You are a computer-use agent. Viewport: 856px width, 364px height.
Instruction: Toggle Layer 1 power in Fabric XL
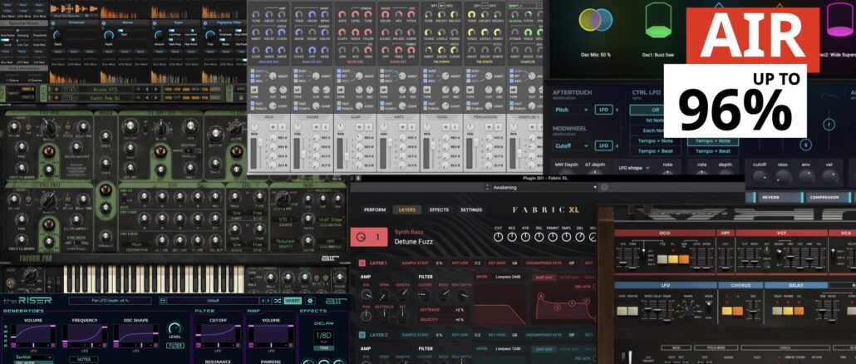point(362,263)
